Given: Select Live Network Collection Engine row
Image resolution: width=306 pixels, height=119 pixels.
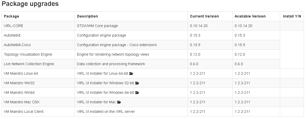Looking at the screenshot, I should coord(141,64).
